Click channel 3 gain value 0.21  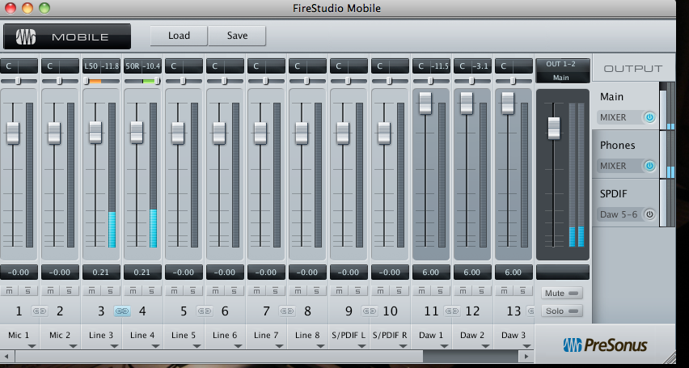pos(101,272)
